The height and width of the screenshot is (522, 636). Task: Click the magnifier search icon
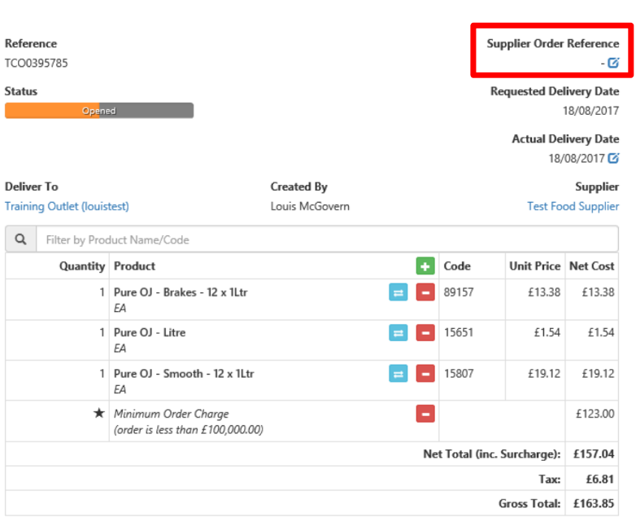click(20, 240)
